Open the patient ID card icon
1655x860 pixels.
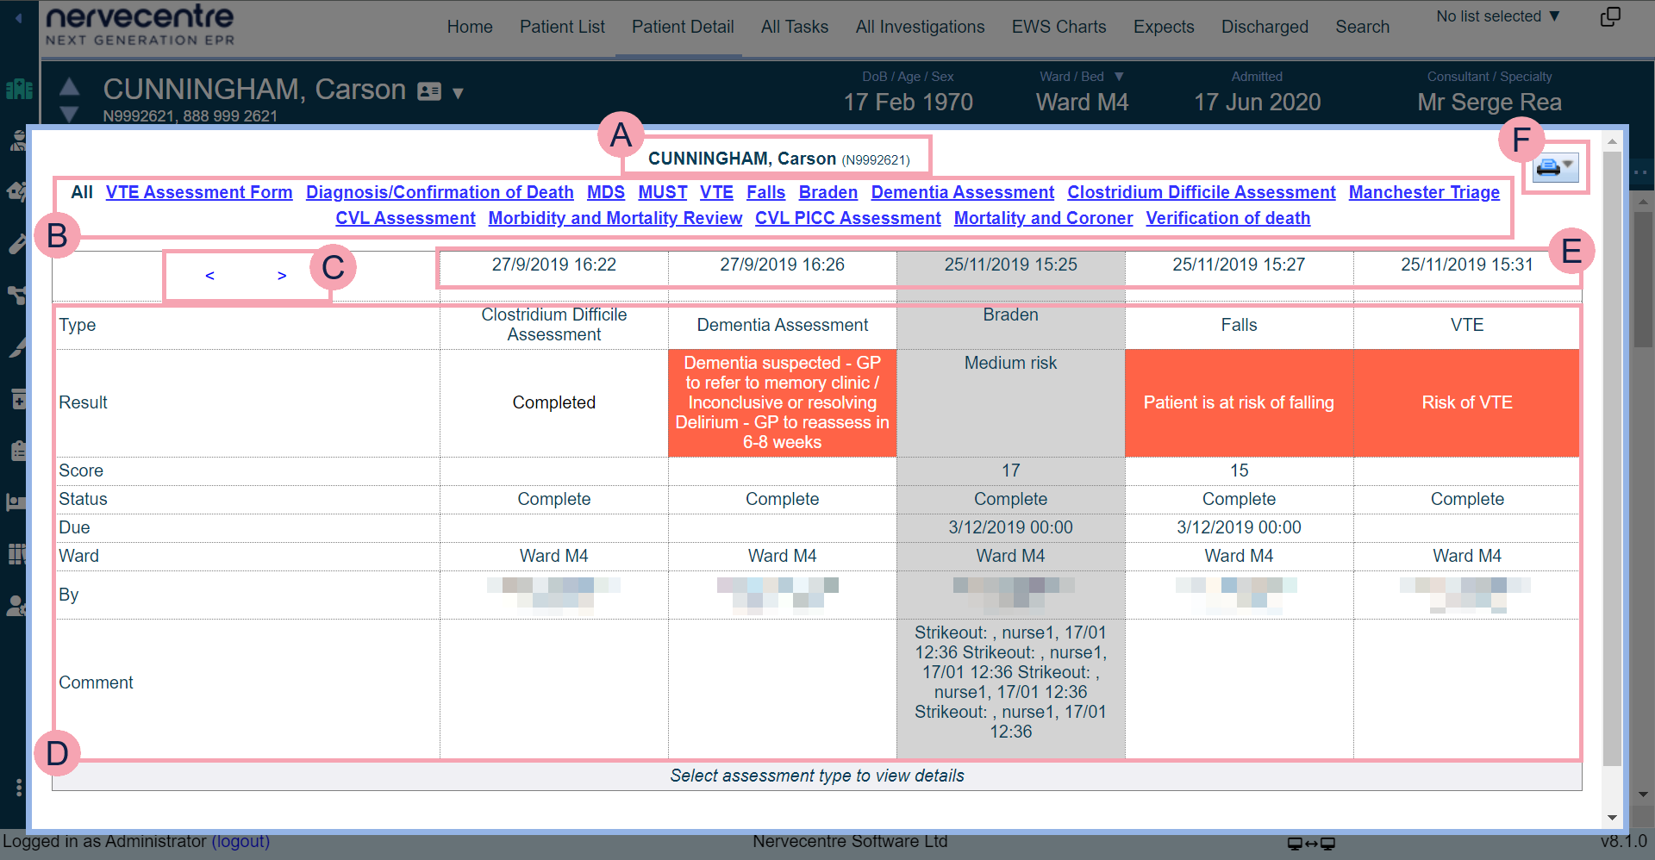429,91
